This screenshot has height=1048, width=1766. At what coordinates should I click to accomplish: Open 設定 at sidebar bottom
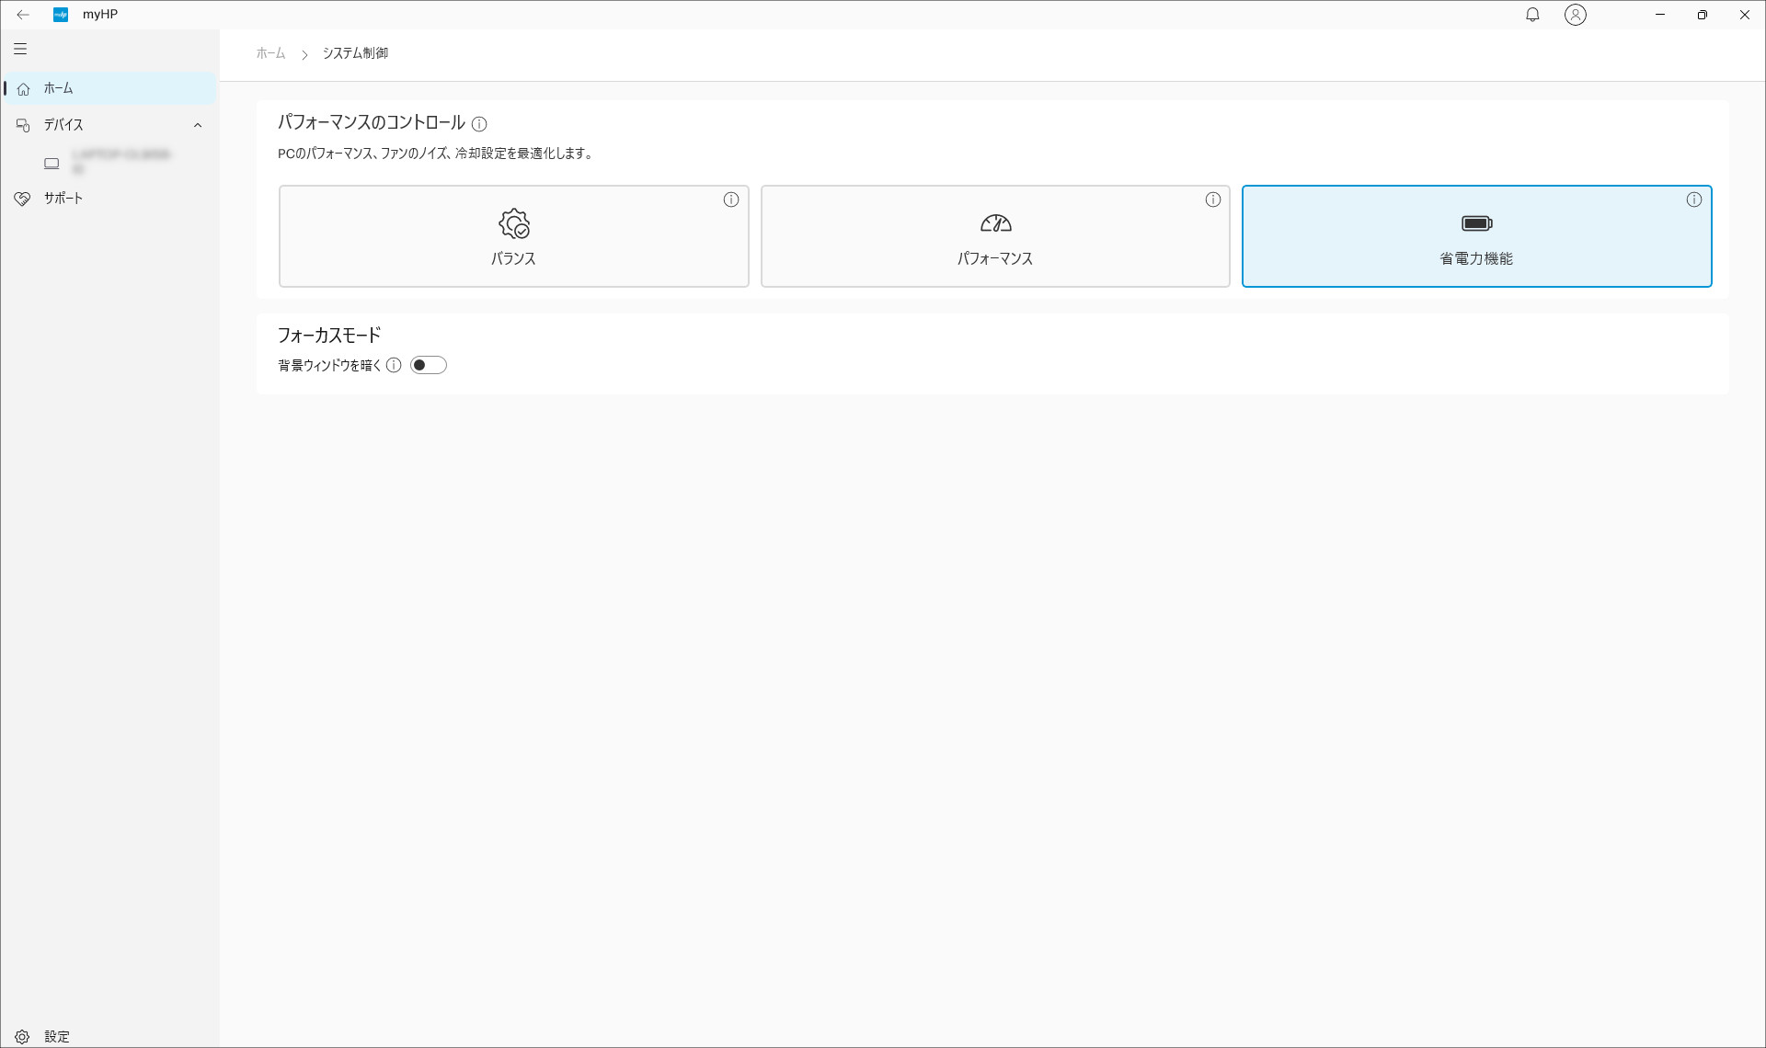point(55,1036)
